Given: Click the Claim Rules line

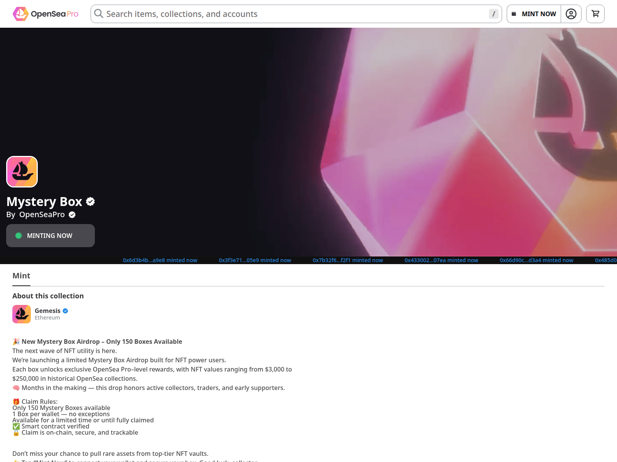Looking at the screenshot, I should tap(35, 402).
